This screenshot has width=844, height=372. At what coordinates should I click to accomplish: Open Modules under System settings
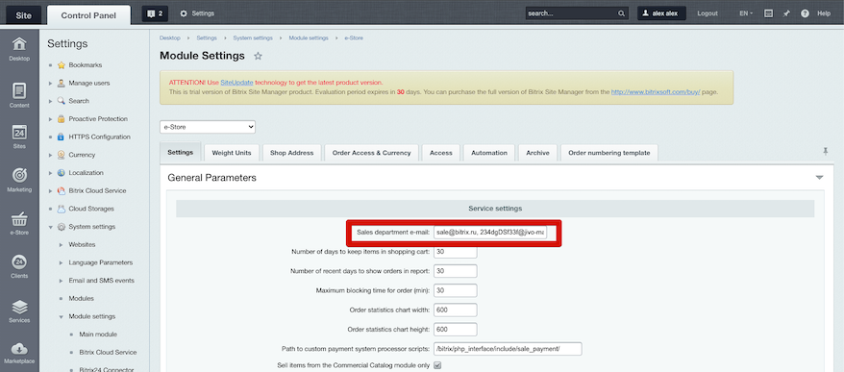[x=82, y=298]
